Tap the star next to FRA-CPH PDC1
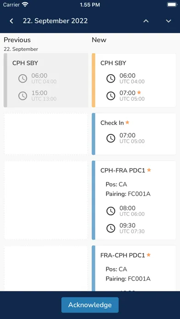Viewport: 180px width, 319px height. (149, 255)
